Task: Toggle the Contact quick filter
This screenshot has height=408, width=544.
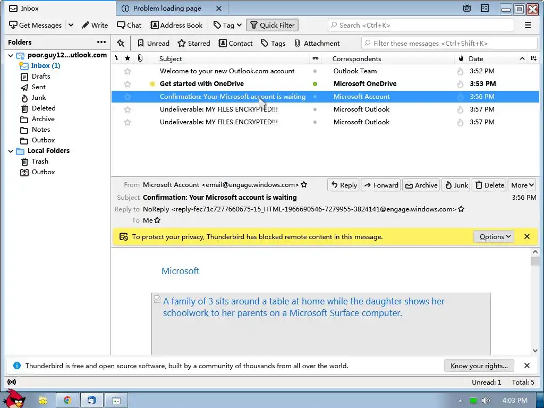Action: point(235,43)
